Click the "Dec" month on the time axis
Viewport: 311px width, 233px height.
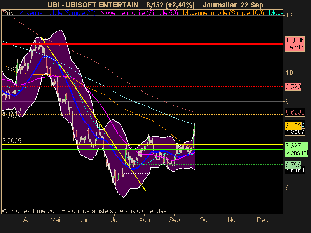pos(263,220)
